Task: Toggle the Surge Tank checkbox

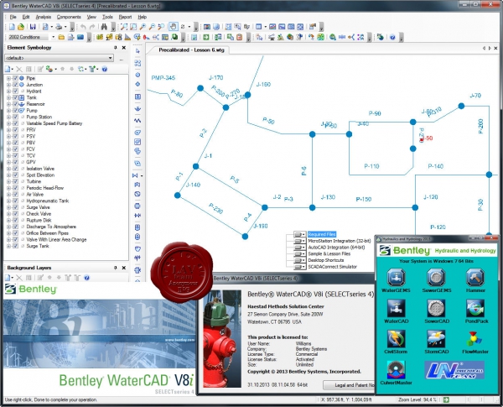Action: 15,246
